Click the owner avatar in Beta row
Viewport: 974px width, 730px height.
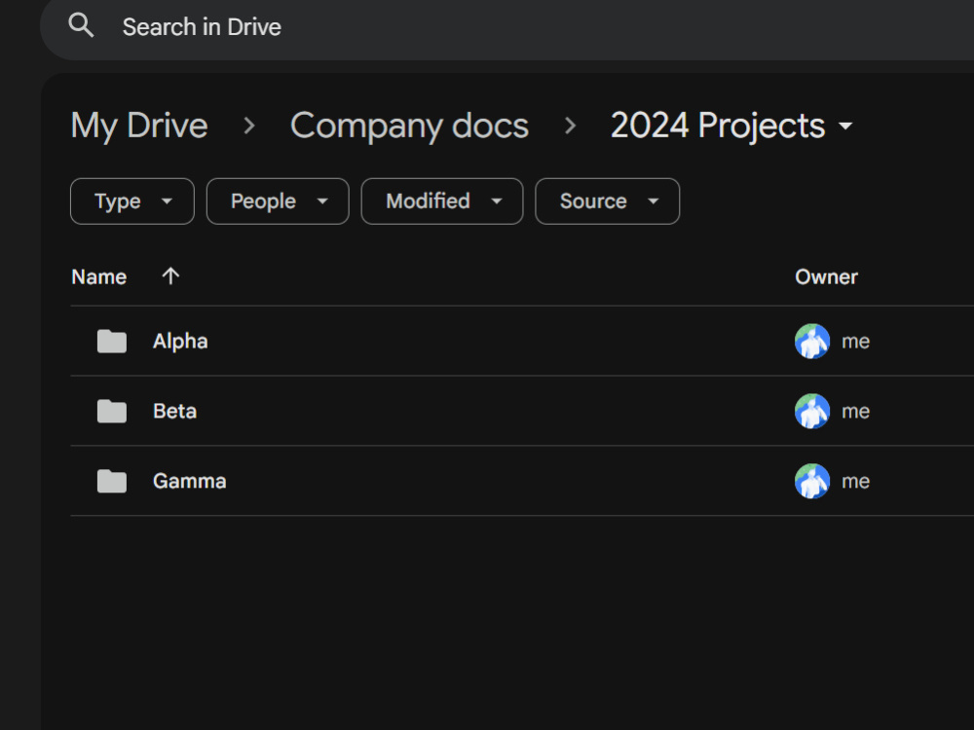coord(812,411)
